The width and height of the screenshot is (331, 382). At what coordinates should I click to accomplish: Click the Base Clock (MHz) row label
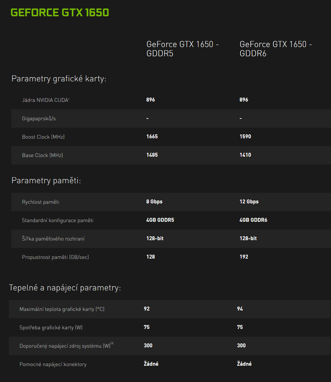[x=42, y=155]
